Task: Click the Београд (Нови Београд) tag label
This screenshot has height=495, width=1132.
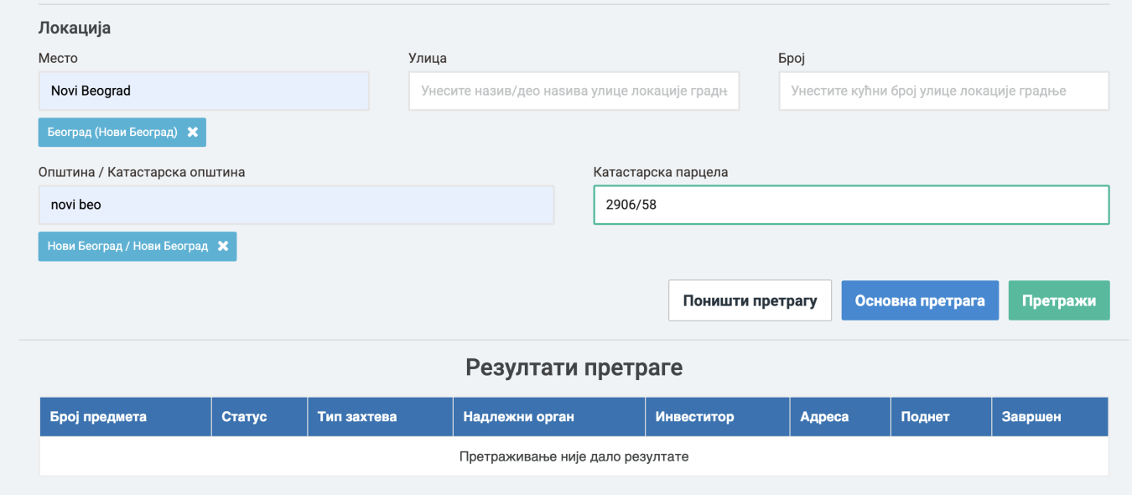Action: point(112,133)
